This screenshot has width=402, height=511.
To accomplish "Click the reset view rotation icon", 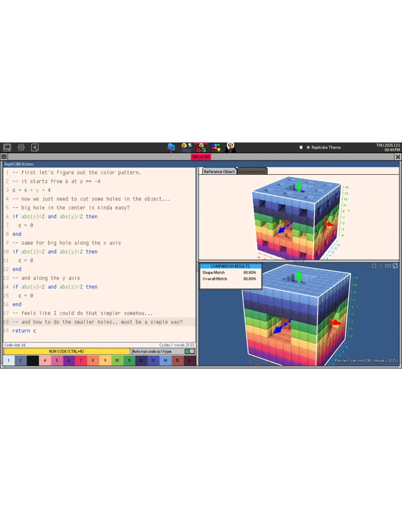I will coord(395,266).
